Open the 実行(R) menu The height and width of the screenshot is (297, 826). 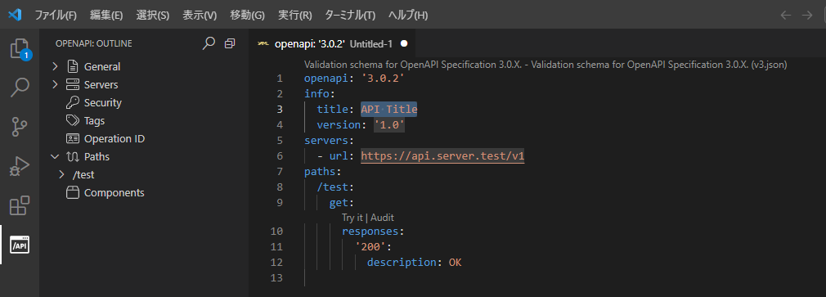point(294,16)
